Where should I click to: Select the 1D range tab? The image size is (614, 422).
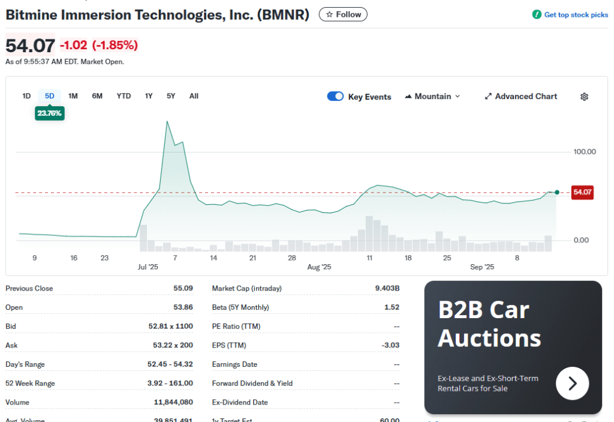click(26, 96)
